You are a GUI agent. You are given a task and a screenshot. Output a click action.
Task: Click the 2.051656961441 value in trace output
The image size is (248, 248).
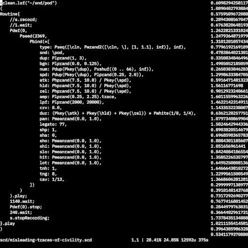click(x=228, y=146)
